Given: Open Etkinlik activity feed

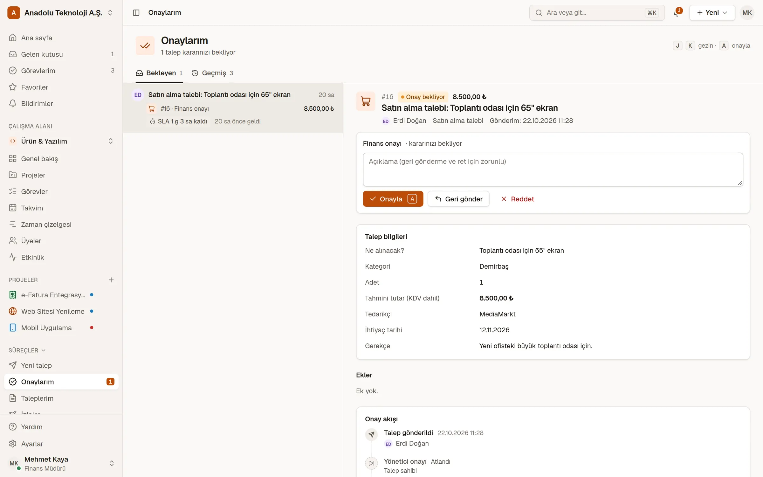Looking at the screenshot, I should pyautogui.click(x=61, y=257).
